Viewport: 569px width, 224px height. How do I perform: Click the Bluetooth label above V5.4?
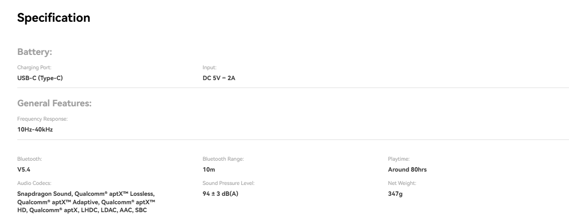tap(30, 159)
